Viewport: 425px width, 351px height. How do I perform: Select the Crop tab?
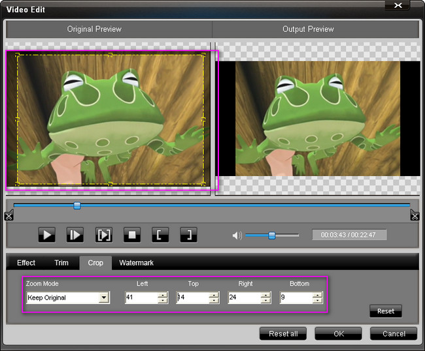click(95, 263)
